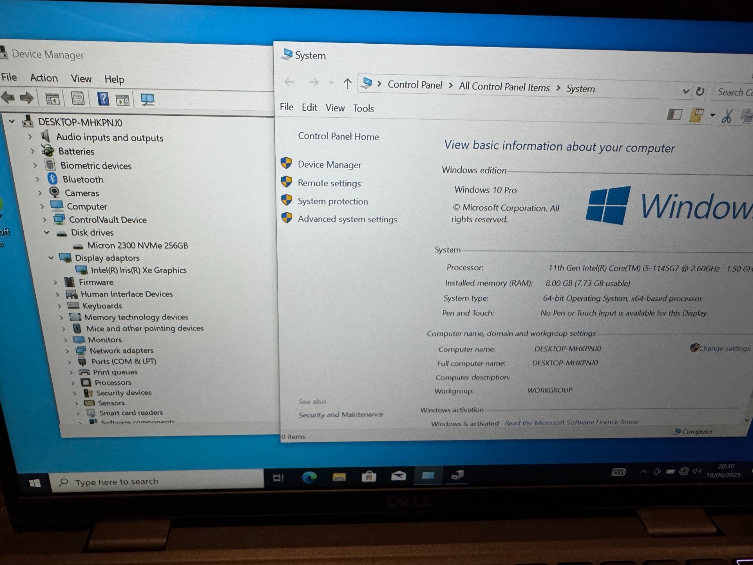The width and height of the screenshot is (753, 565).
Task: Click the Cut scissors icon in System window
Action: [x=727, y=115]
